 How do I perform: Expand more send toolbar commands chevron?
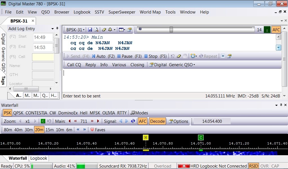(223, 56)
